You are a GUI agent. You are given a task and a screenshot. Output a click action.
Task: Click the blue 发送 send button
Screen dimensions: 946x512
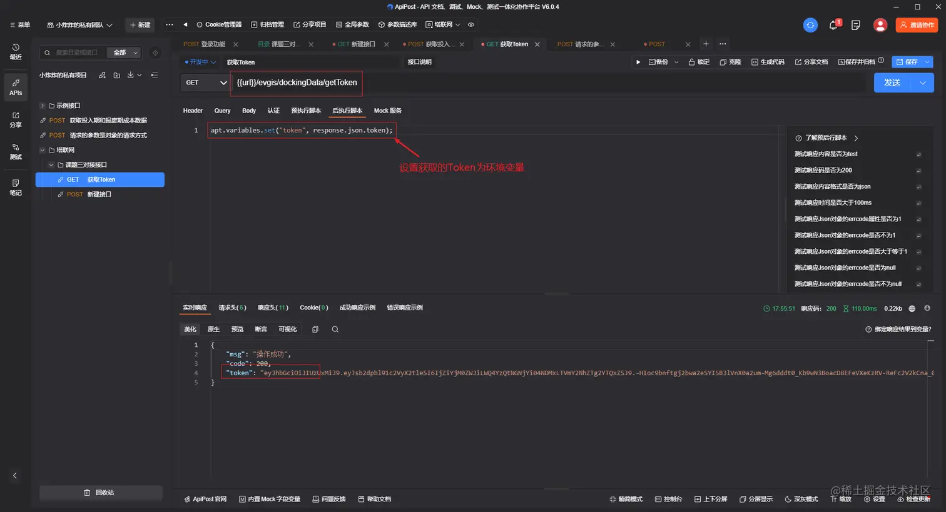(x=893, y=83)
